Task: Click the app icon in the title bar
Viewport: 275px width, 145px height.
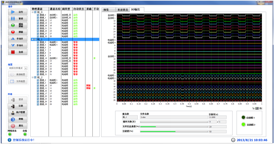Action: pos(3,2)
